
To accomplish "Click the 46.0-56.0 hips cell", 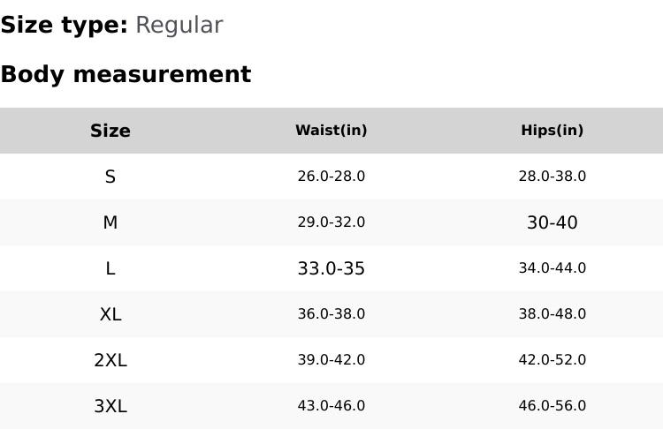I will coord(552,406).
